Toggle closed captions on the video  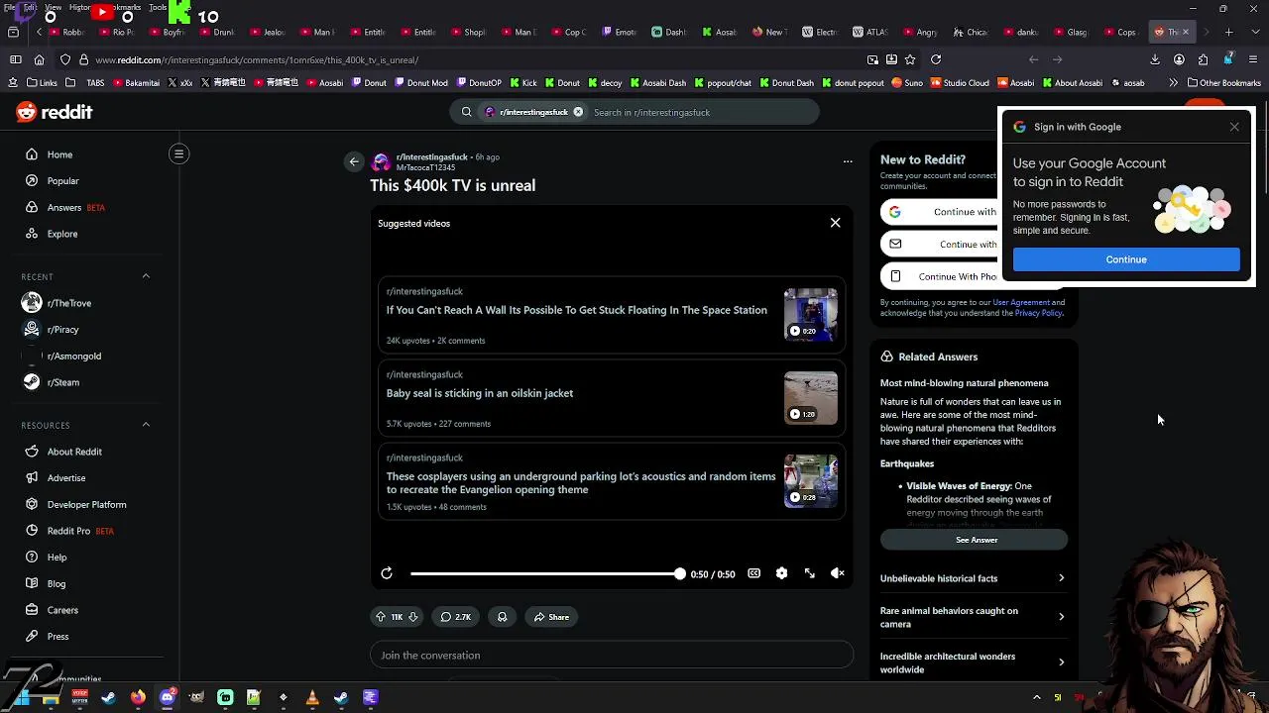[753, 573]
